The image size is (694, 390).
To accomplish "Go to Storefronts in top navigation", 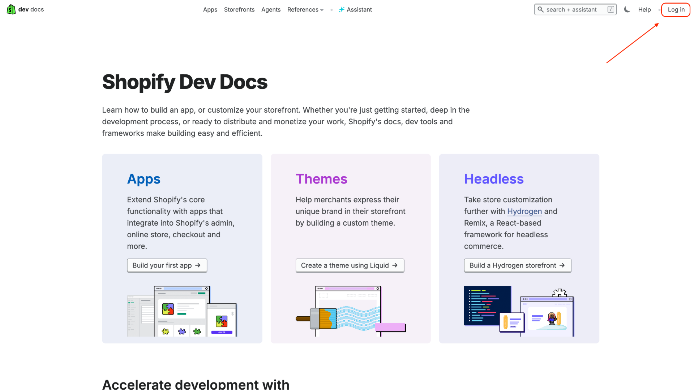I will [239, 10].
